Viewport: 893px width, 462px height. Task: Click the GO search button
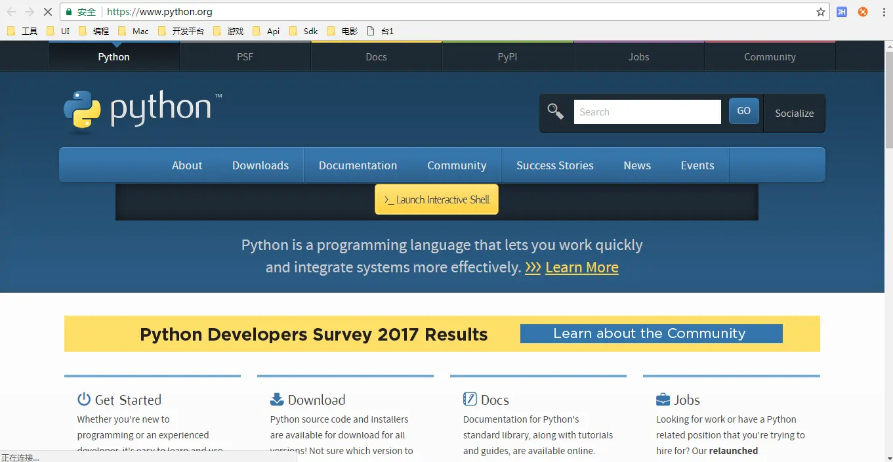(x=743, y=111)
